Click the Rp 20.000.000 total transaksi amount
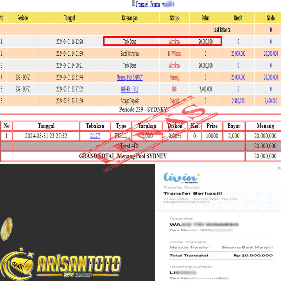Image resolution: width=281 pixels, height=281 pixels. [253, 255]
